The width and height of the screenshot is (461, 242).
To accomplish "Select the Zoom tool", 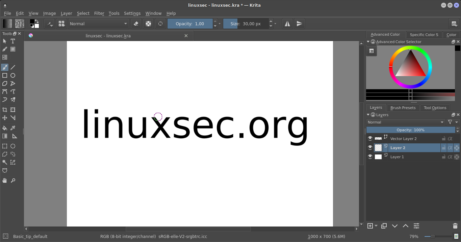I will pos(13,180).
